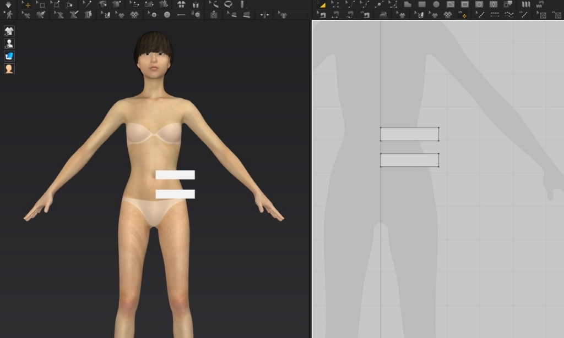
Task: Choose the Select Mesh box tool
Action: coord(41,4)
